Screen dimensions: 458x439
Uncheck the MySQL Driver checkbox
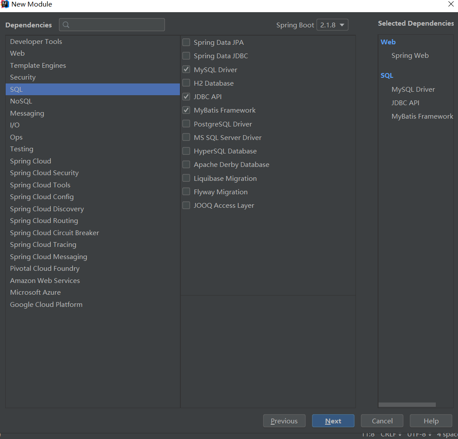[x=186, y=70]
